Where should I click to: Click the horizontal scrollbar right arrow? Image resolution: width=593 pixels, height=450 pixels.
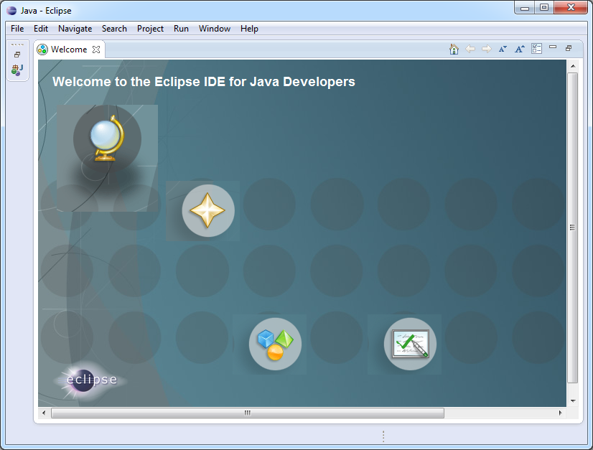[x=561, y=413]
